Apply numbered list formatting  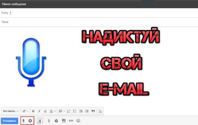(69, 111)
